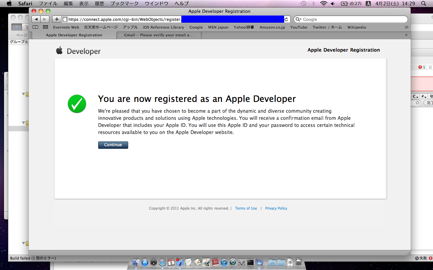This screenshot has height=270, width=433.
Task: Switch to Xcode in the Dock
Action: (x=180, y=262)
